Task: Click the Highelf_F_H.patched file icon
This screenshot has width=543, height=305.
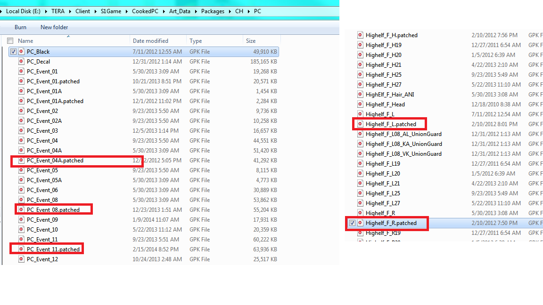Action: (360, 35)
